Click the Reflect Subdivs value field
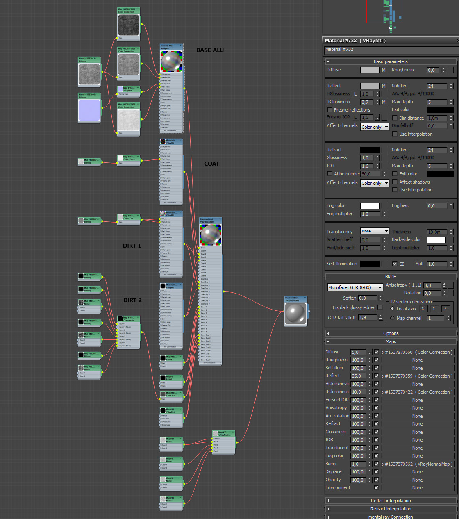 [x=437, y=86]
